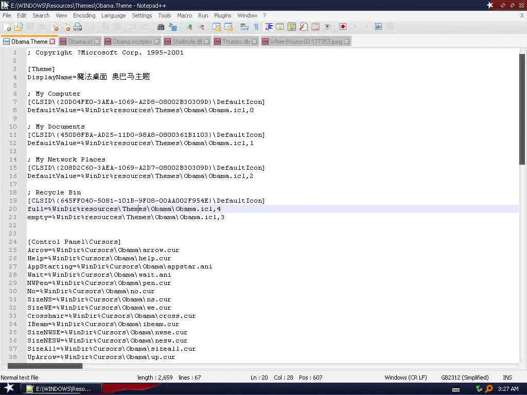Image resolution: width=527 pixels, height=395 pixels.
Task: Click line number 24 in the margin
Action: tap(13, 242)
